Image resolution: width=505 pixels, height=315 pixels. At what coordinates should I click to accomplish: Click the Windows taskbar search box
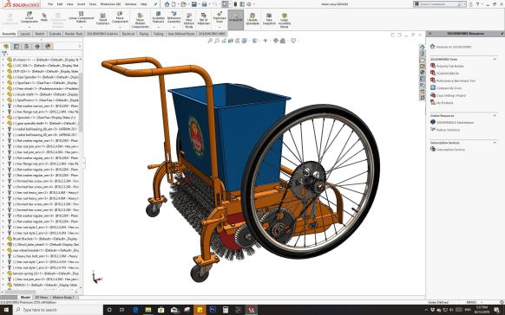point(57,310)
